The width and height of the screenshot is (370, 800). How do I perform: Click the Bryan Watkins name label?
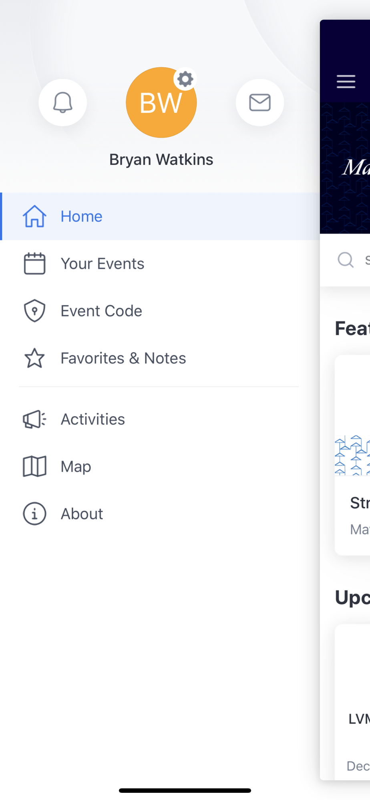161,160
